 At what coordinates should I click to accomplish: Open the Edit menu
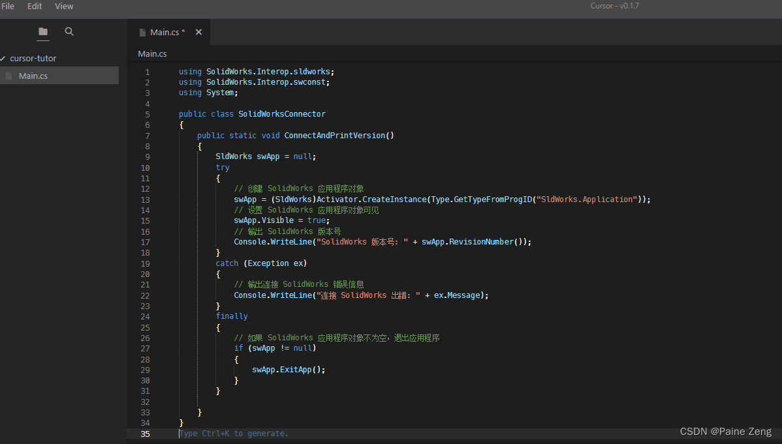[x=35, y=6]
